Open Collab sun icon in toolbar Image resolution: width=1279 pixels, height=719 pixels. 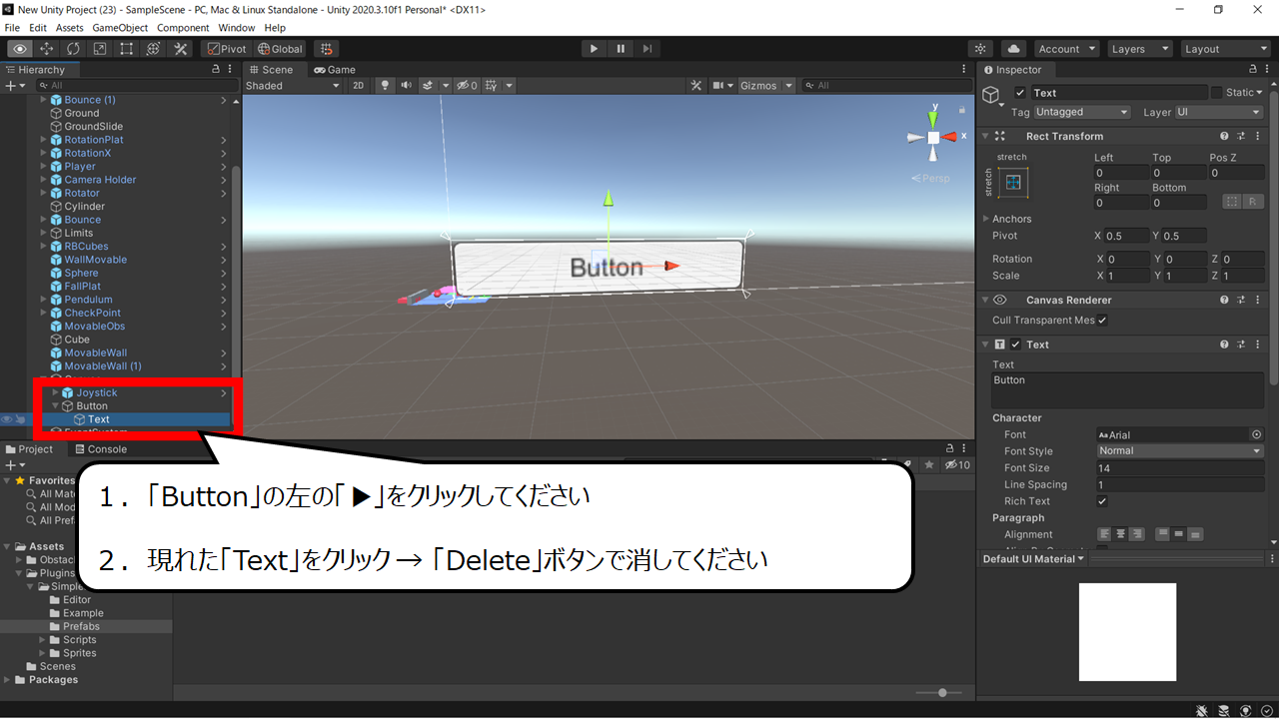coord(981,49)
